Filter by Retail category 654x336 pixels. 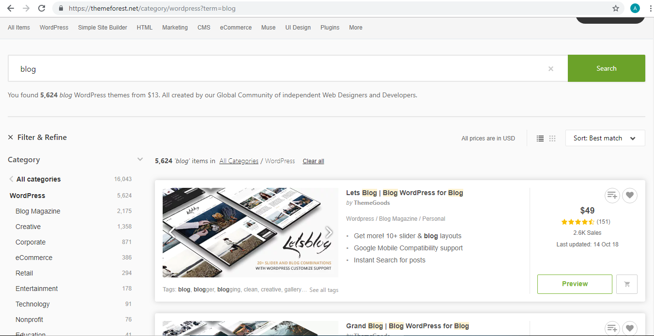coord(24,273)
